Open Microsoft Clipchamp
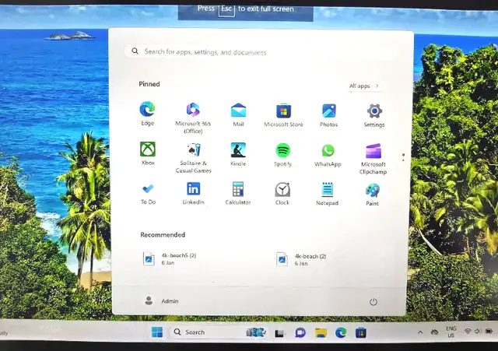Viewport: 498px width, 351px height. tap(373, 159)
